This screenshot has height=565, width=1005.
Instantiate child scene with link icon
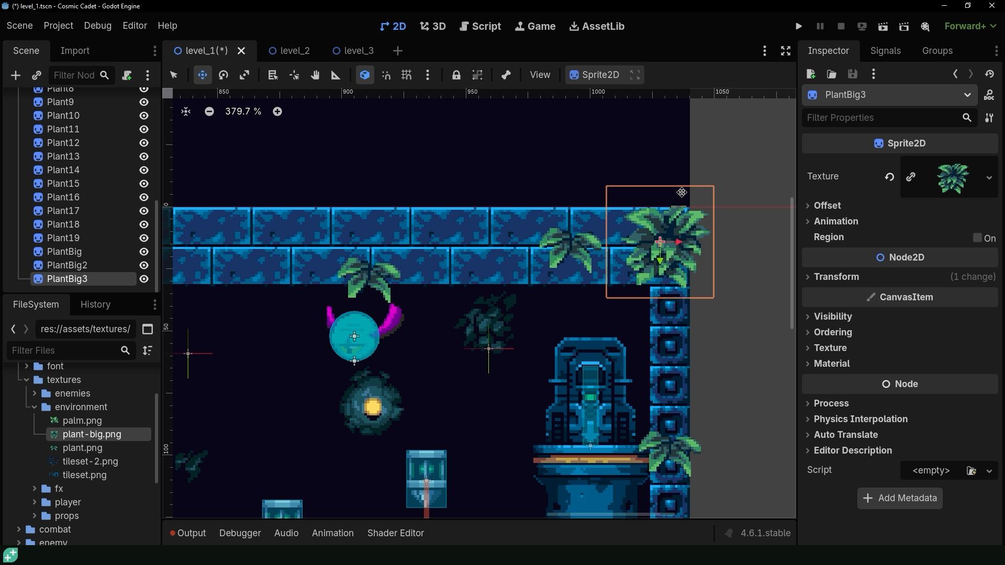(x=37, y=76)
